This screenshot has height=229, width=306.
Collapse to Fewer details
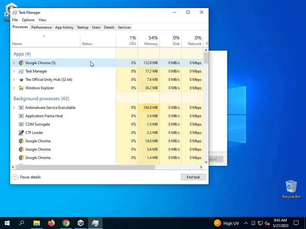(x=27, y=177)
